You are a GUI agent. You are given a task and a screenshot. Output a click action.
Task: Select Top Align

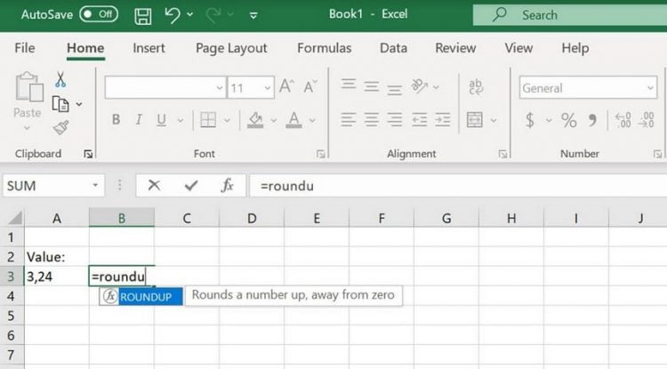(349, 84)
